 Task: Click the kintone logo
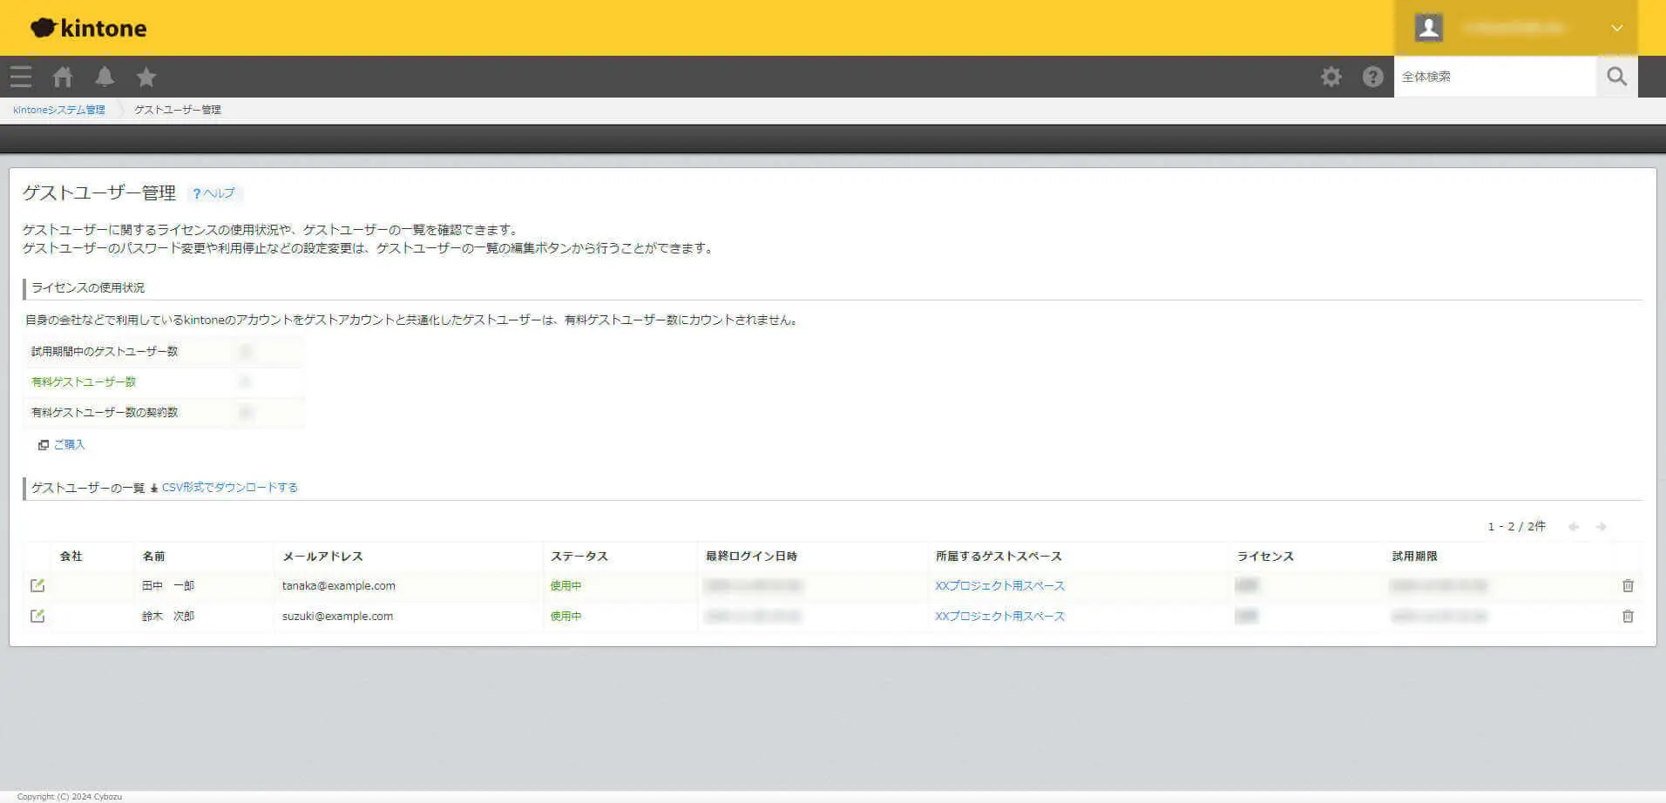point(88,28)
